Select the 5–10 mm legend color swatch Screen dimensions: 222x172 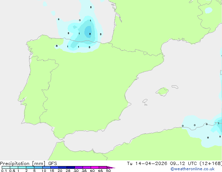click(x=38, y=167)
